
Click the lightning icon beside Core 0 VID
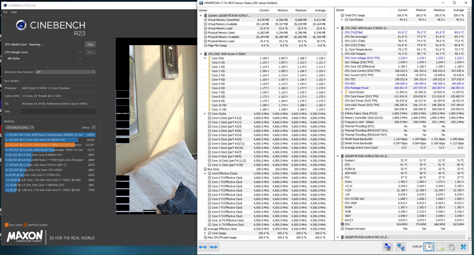click(x=209, y=62)
